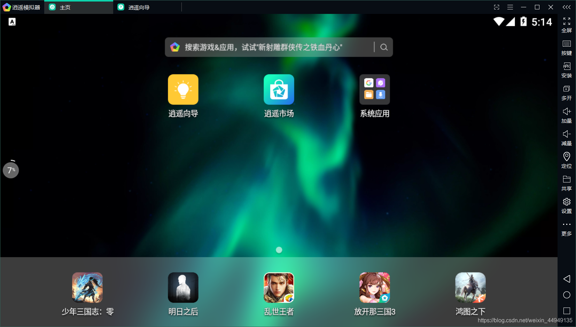Switch to the 主页 tab
This screenshot has width=576, height=327.
[79, 7]
